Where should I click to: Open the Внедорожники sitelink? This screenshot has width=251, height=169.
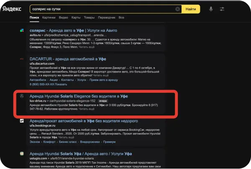(x=90, y=142)
